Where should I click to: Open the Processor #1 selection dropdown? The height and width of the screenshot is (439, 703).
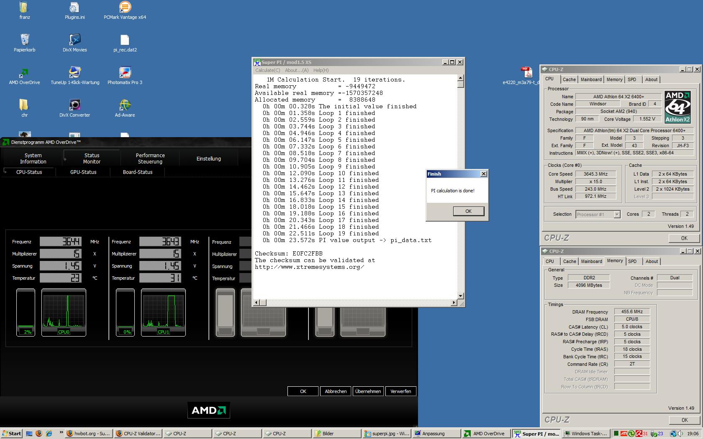click(598, 214)
